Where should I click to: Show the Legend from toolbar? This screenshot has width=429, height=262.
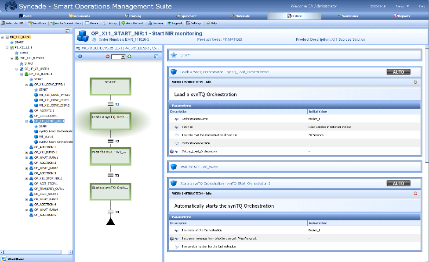tap(175, 23)
